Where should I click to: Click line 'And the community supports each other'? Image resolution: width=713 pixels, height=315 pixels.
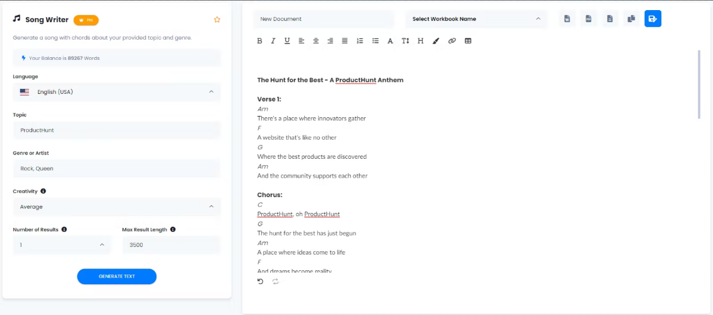pyautogui.click(x=312, y=176)
